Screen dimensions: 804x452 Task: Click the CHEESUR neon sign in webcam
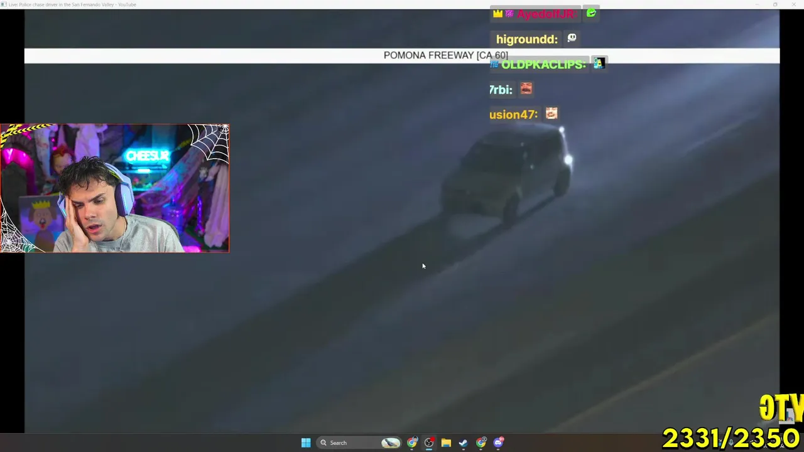pyautogui.click(x=147, y=156)
